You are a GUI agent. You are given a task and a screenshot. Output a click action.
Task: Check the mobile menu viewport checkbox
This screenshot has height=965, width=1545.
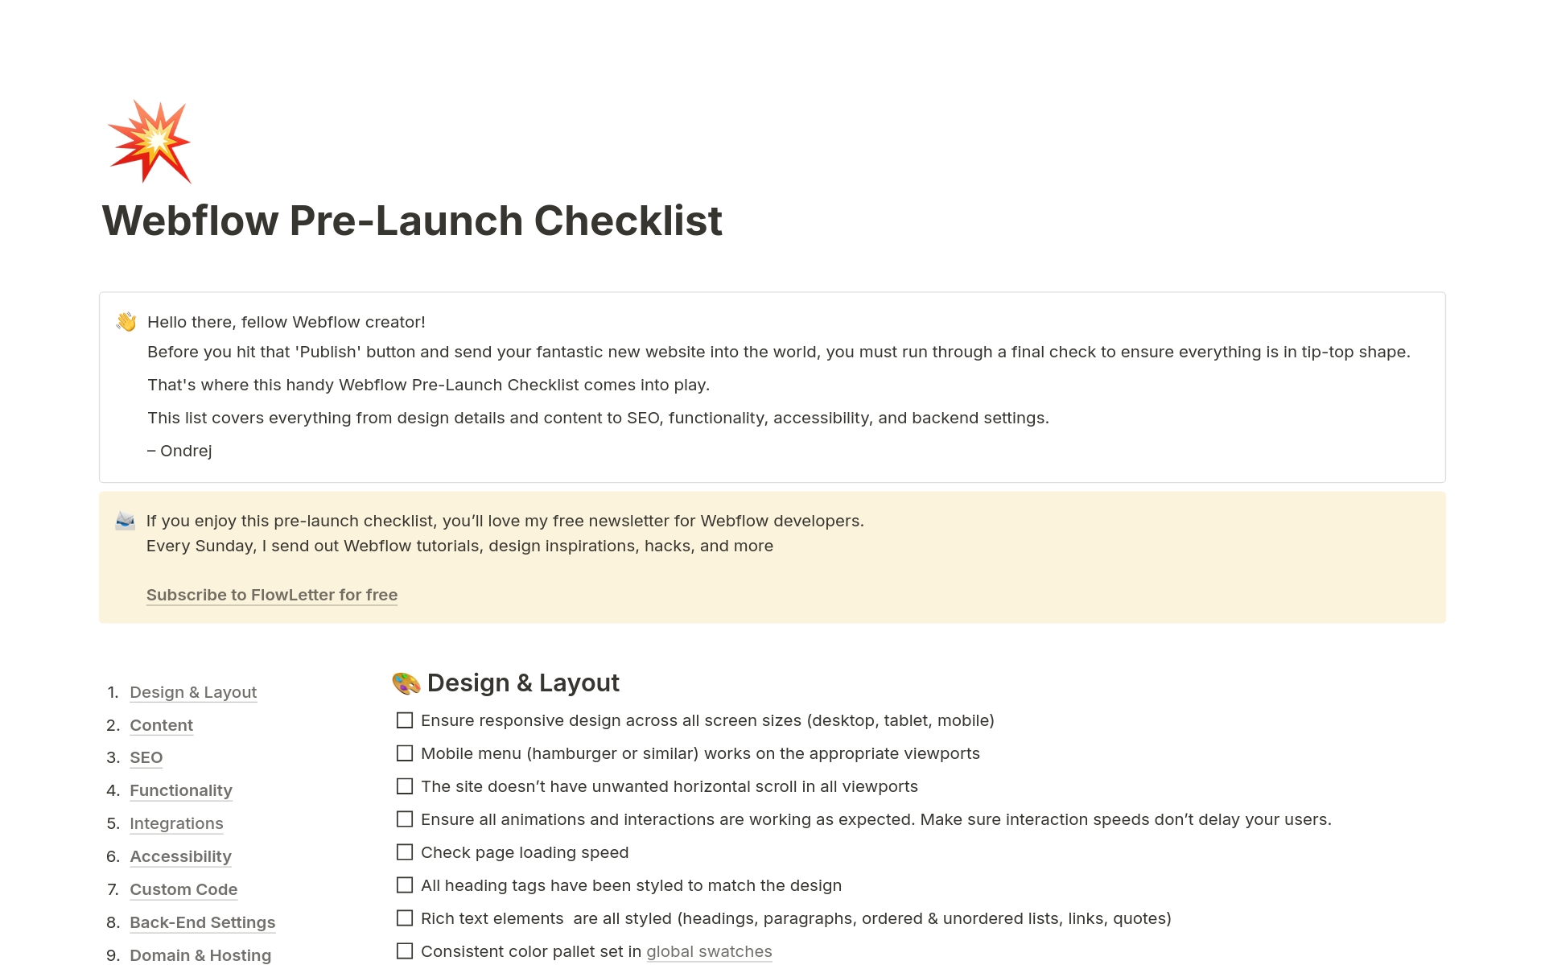[406, 753]
